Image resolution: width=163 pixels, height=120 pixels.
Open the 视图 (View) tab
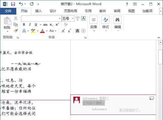131,11
